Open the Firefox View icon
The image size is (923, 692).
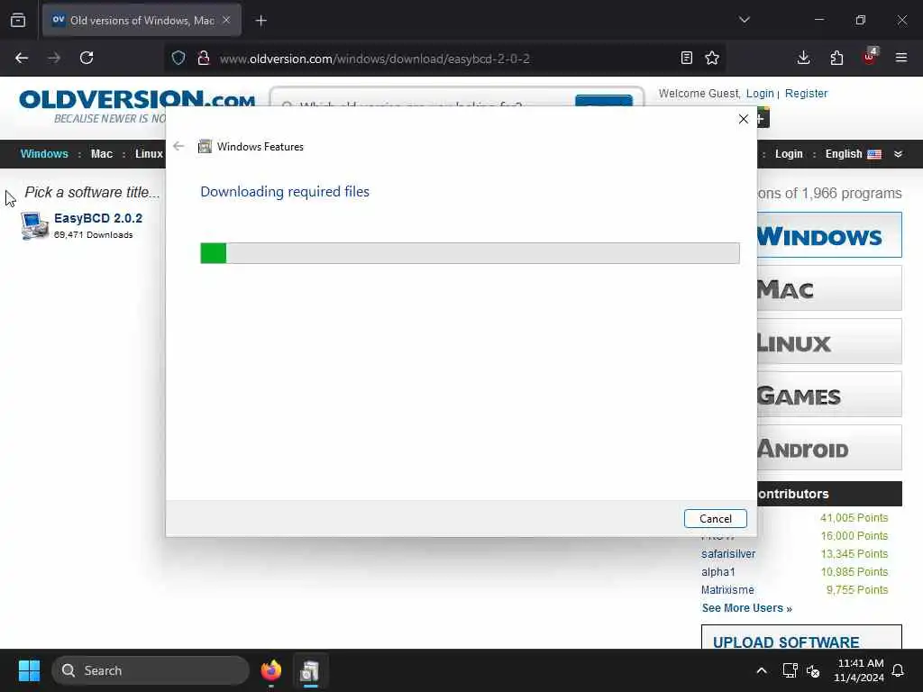click(x=18, y=20)
